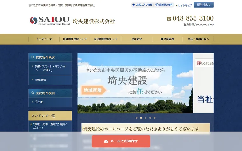Select 貸駐車場 sidebar link

(50, 80)
